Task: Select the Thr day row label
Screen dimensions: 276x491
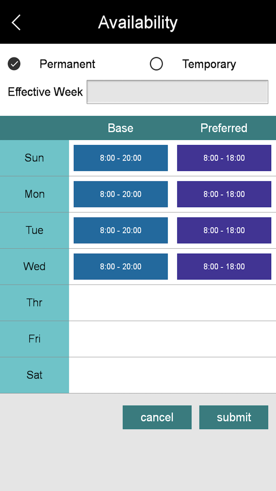Action: pyautogui.click(x=34, y=303)
